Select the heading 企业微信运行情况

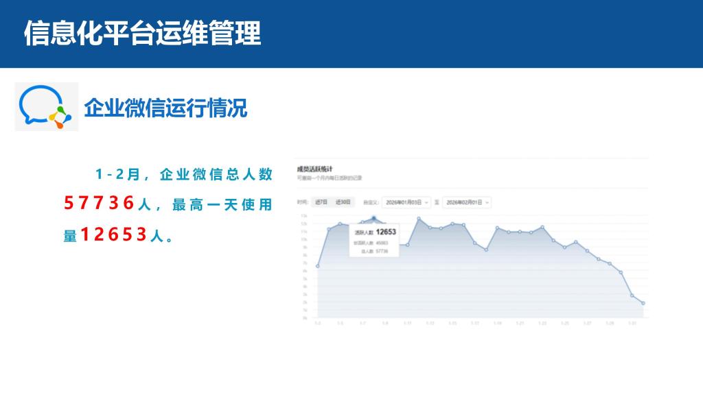point(165,108)
